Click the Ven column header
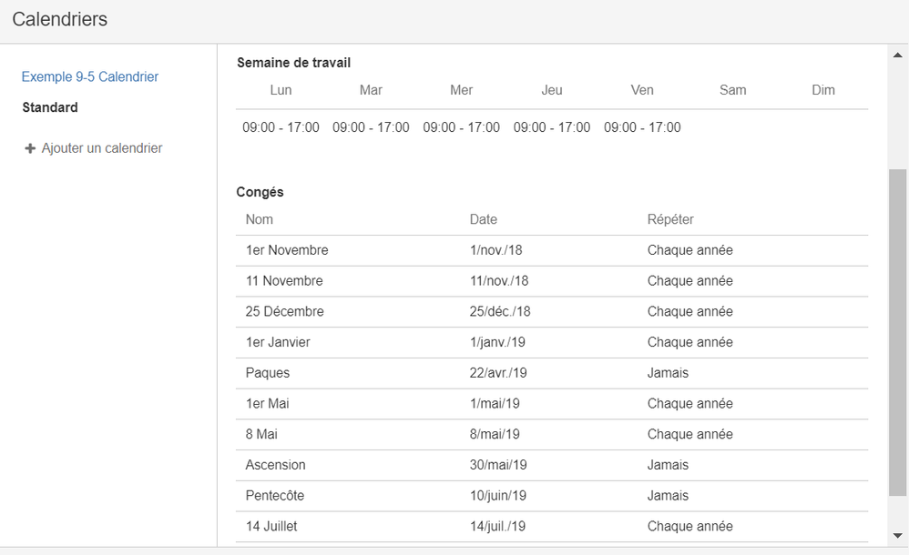 tap(642, 90)
